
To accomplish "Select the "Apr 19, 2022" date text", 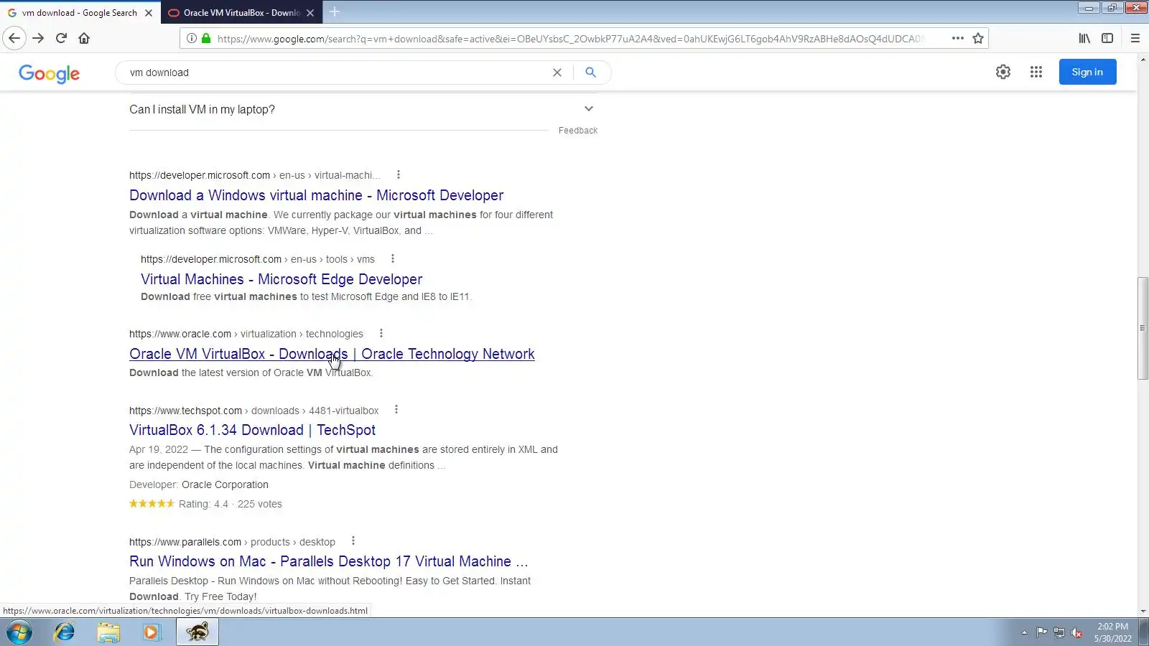I will (159, 449).
